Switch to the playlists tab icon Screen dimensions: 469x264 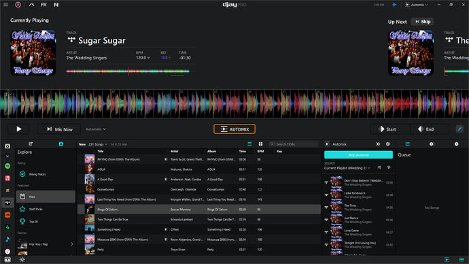[31, 144]
